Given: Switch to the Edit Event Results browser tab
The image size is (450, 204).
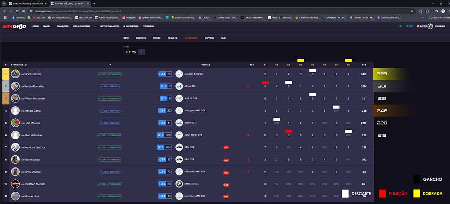Looking at the screenshot, I should [27, 4].
